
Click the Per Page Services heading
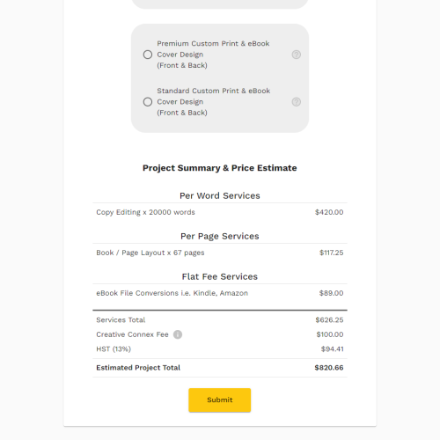(220, 236)
